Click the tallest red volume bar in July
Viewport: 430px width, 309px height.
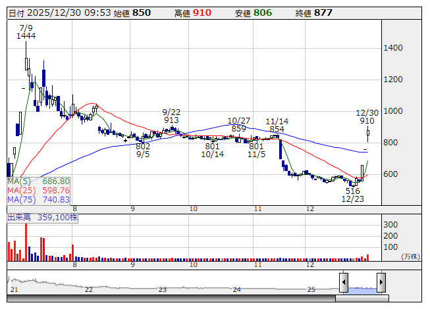point(26,242)
